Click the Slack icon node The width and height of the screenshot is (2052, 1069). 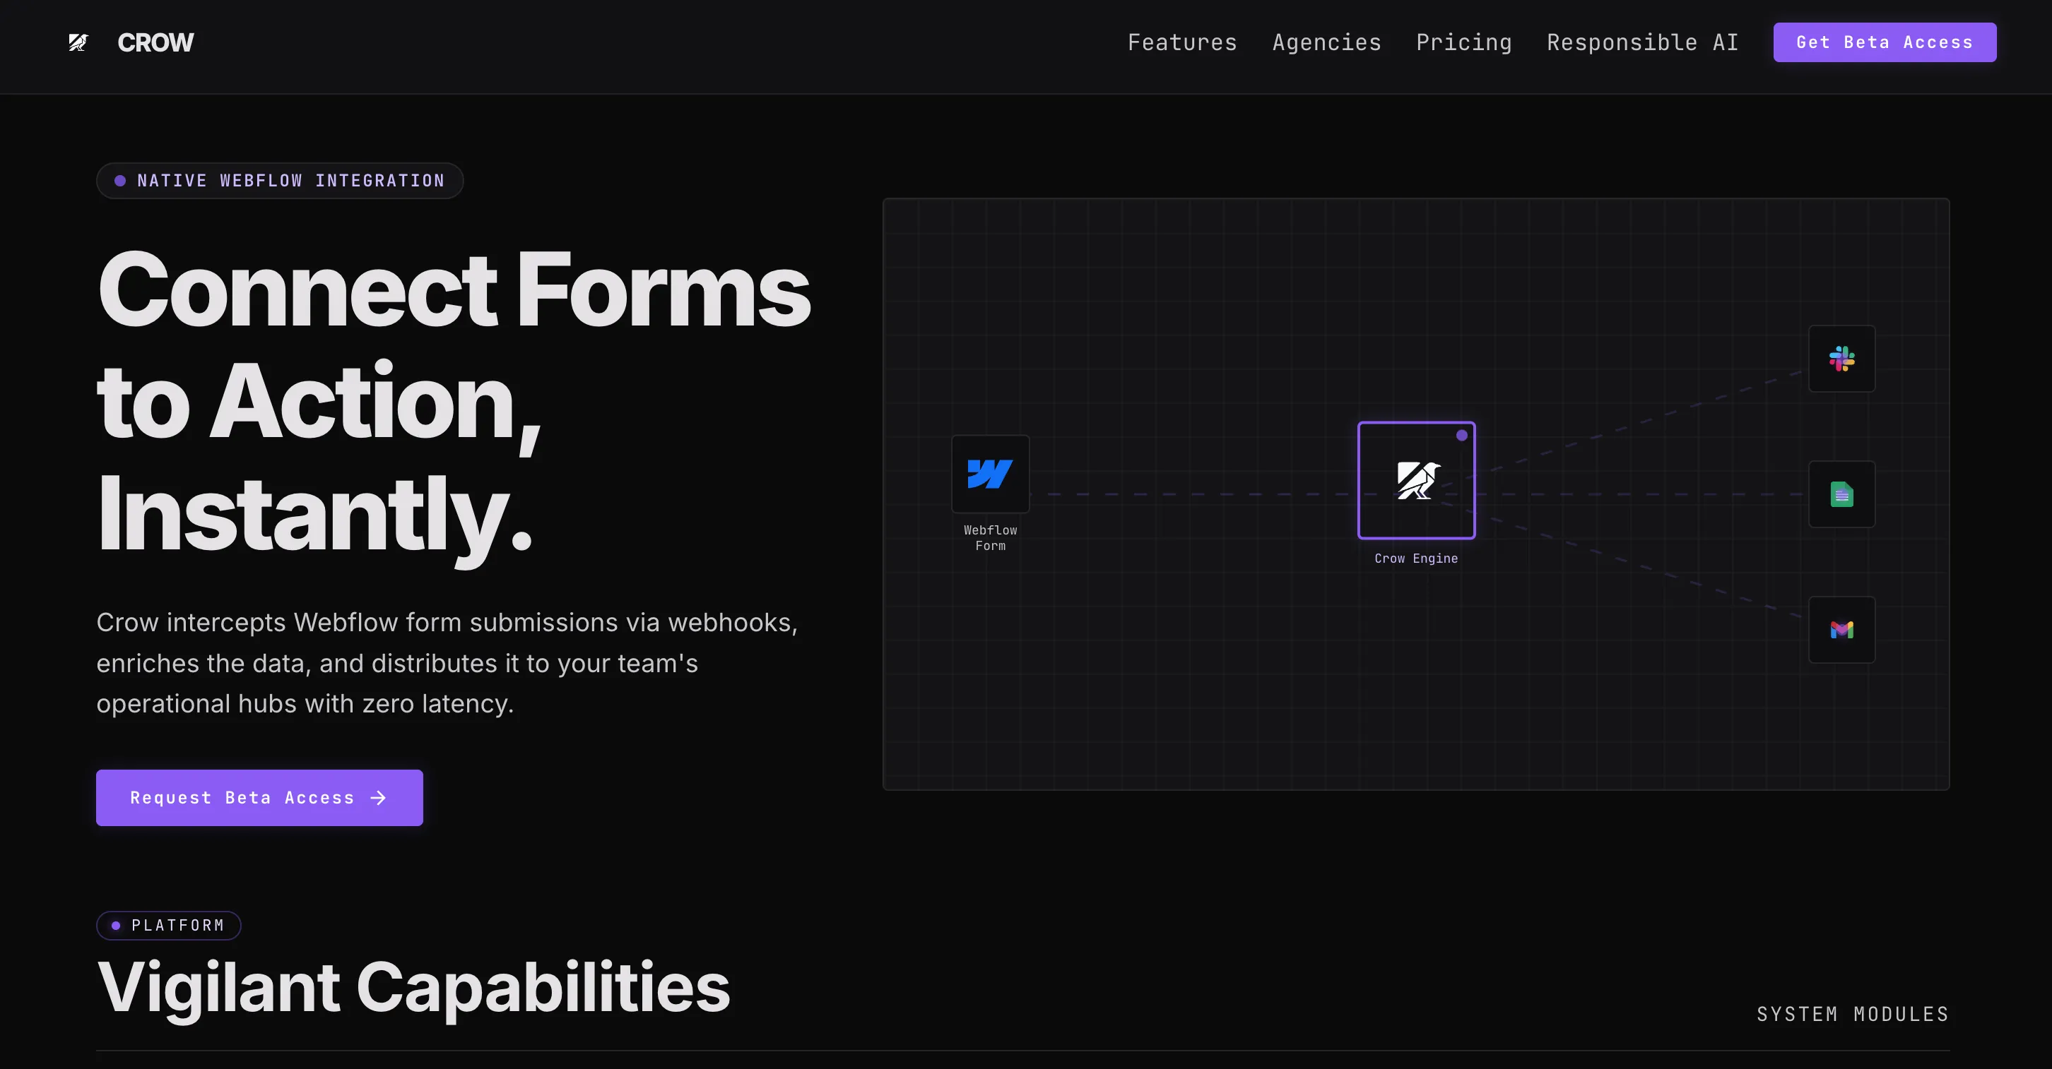pos(1841,359)
